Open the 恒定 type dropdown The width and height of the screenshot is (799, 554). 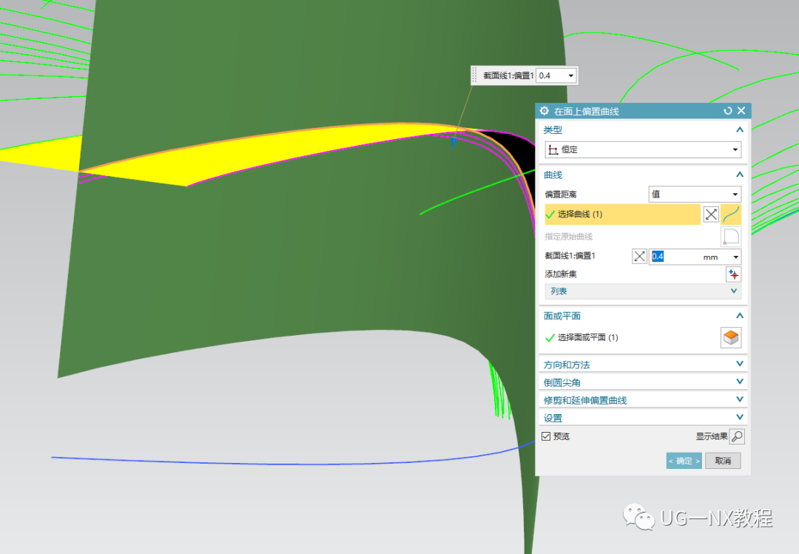[x=643, y=149]
